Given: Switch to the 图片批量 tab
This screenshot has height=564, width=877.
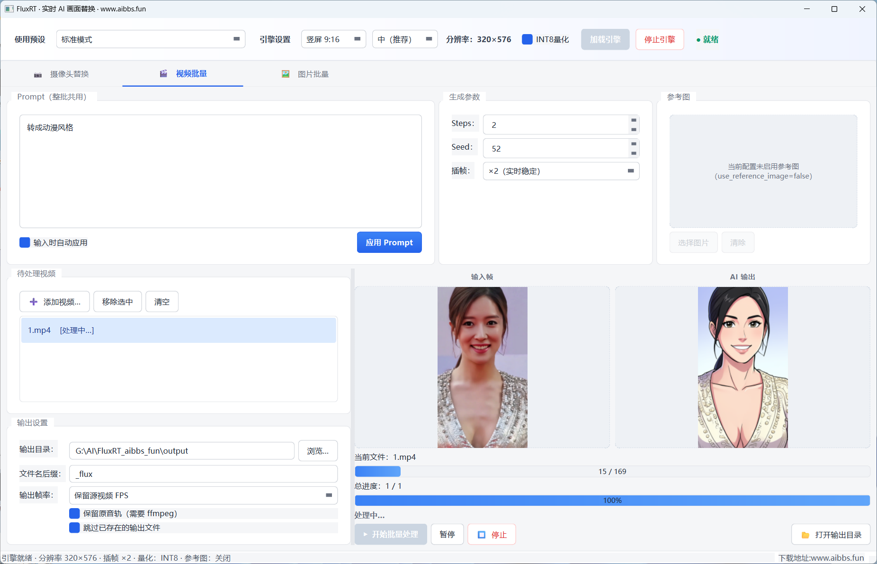Looking at the screenshot, I should pyautogui.click(x=305, y=74).
